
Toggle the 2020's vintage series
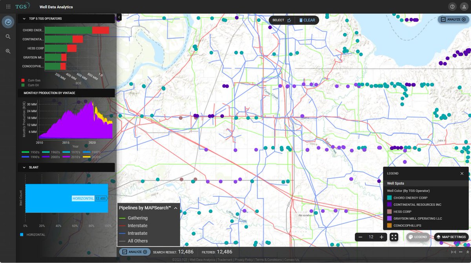[92, 157]
